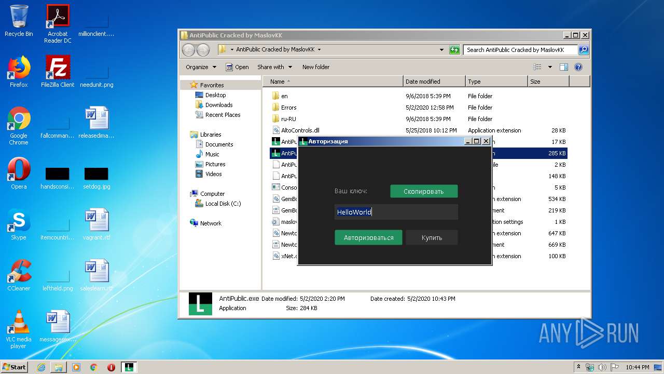This screenshot has height=374, width=664.
Task: Sort files by the Date modified column
Action: pyautogui.click(x=434, y=82)
